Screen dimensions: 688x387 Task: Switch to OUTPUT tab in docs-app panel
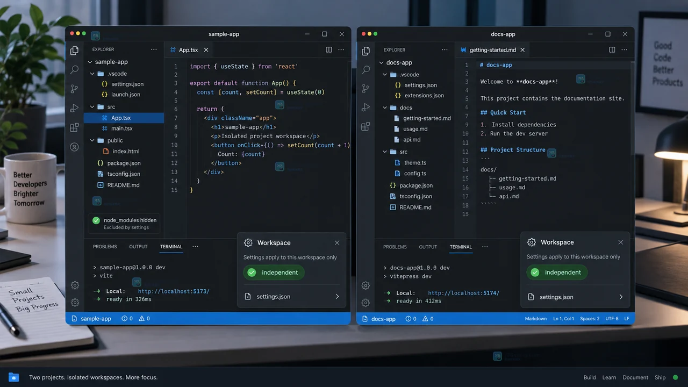click(x=428, y=247)
